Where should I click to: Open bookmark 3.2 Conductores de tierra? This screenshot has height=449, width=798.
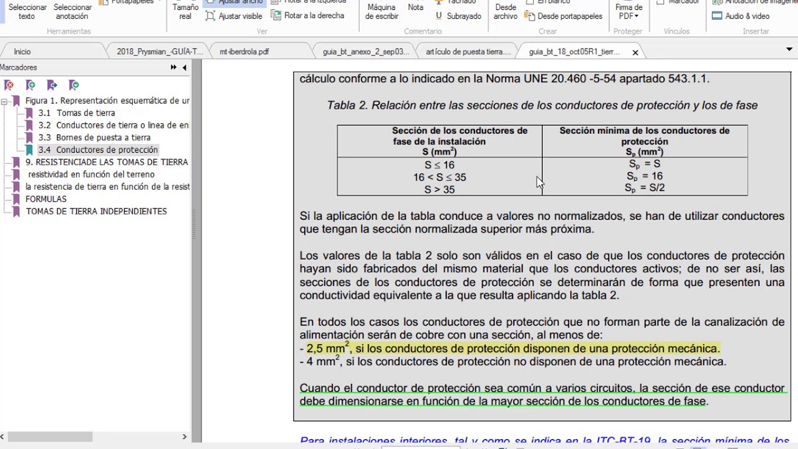(113, 125)
